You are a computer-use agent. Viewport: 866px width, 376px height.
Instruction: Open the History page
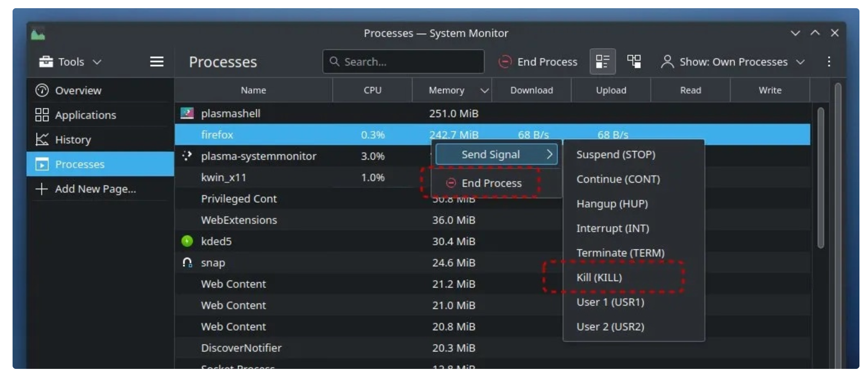[100, 139]
